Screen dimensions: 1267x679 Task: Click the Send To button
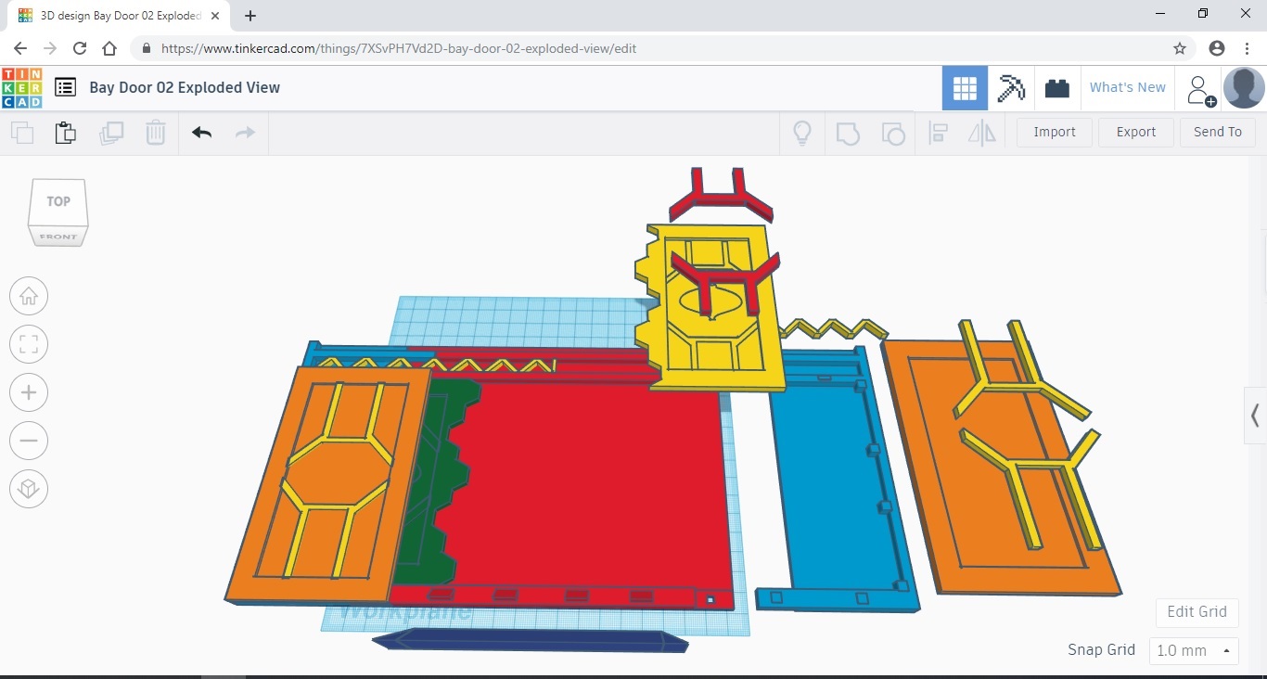(1218, 133)
